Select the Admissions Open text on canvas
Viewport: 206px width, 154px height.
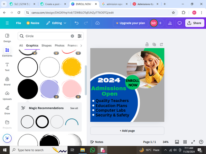109,91
